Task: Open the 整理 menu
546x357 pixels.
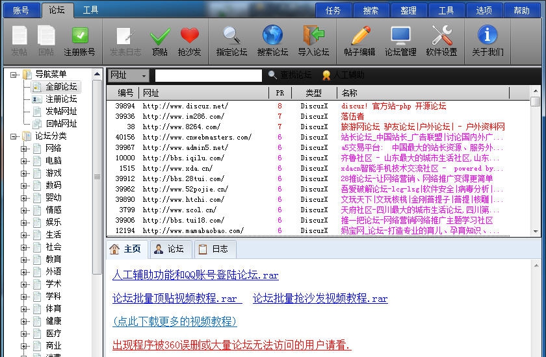Action: (408, 10)
